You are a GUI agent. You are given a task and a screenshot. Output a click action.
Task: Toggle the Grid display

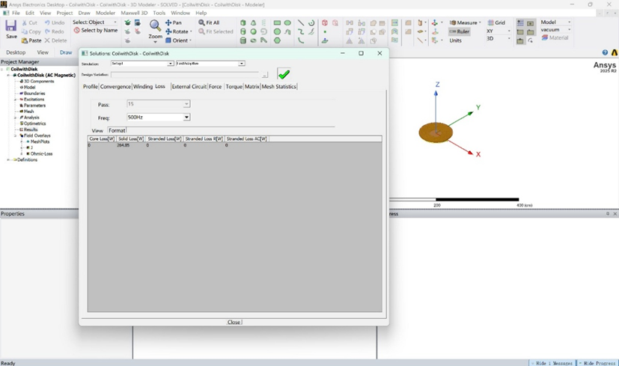(x=496, y=22)
